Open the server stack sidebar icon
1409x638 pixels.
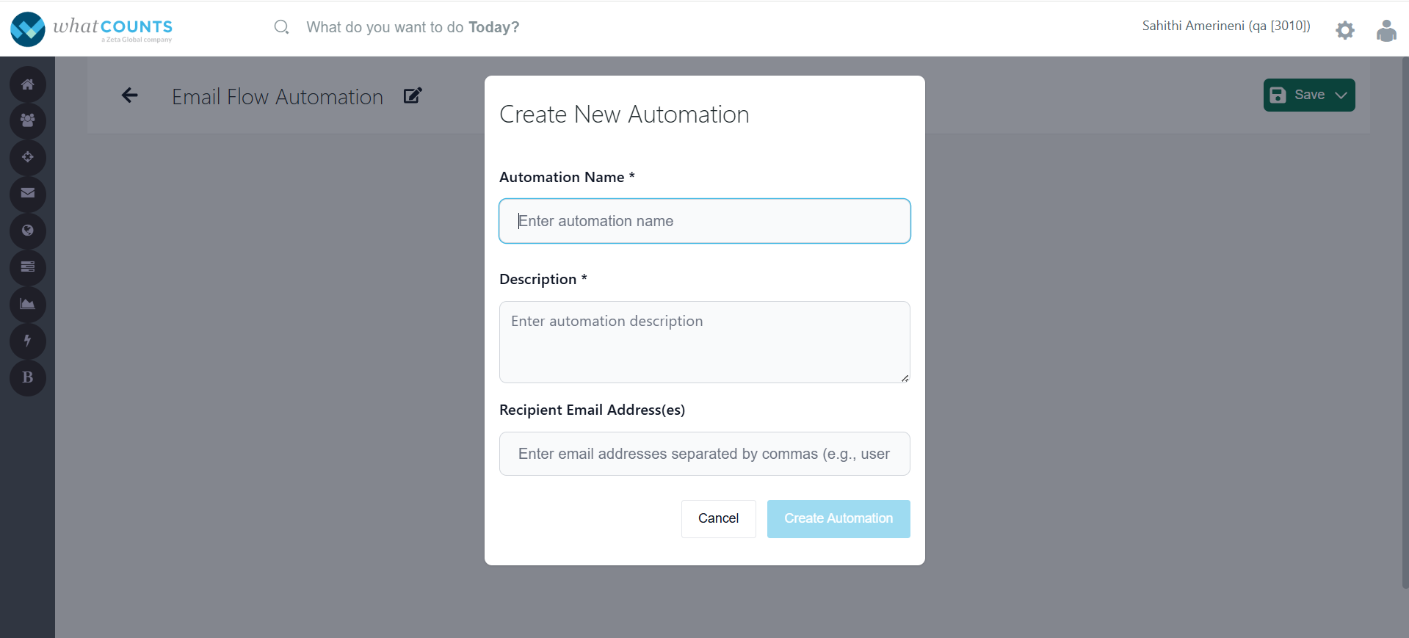[x=28, y=267]
